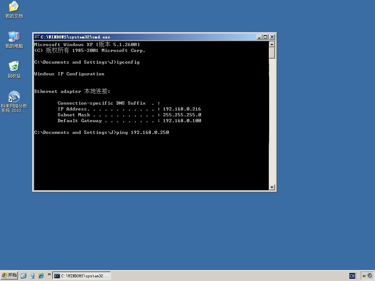Click 'Windows IP Configuration' line
Image resolution: width=375 pixels, height=281 pixels.
point(69,74)
